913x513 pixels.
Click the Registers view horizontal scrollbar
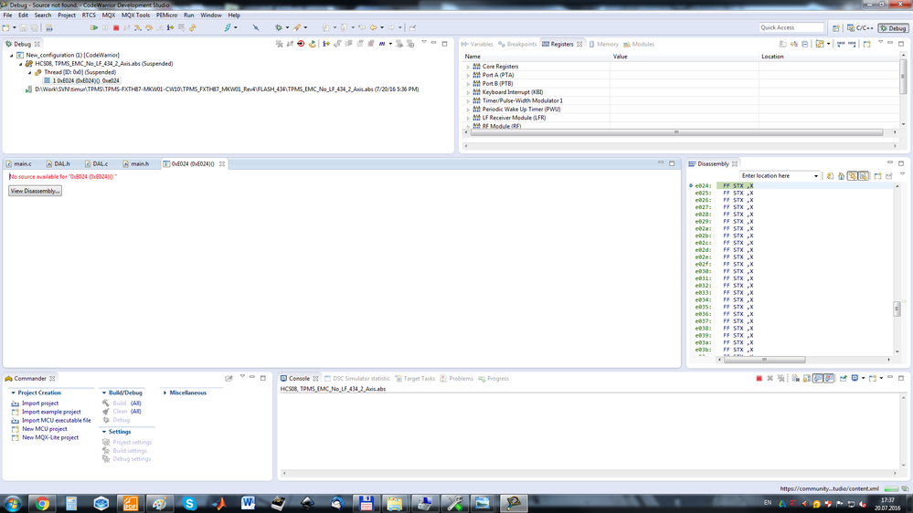tap(676, 132)
